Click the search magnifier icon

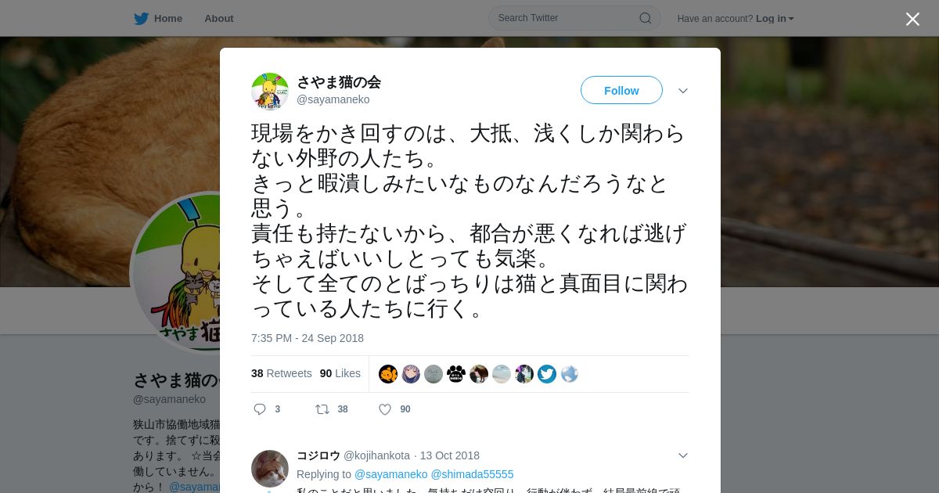coord(646,18)
